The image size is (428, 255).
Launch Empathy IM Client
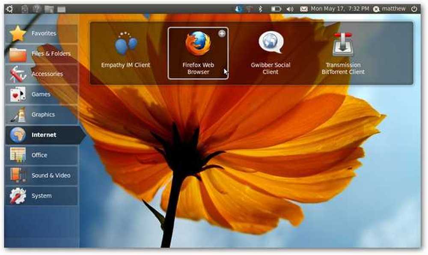click(125, 50)
